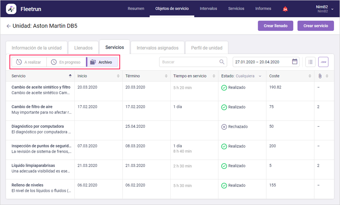Image resolution: width=340 pixels, height=205 pixels.
Task: Click the Crear llenado button
Action: pos(275,26)
